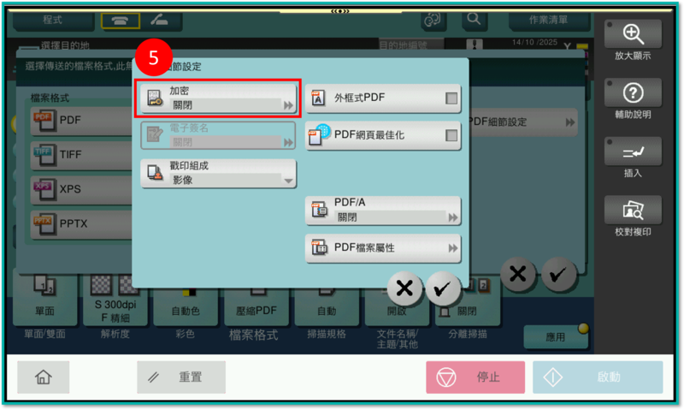The image size is (684, 410).
Task: Open the PDF/A setting
Action: tap(382, 211)
